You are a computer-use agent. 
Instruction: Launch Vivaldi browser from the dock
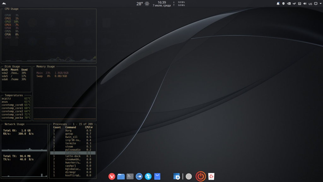pyautogui.click(x=112, y=176)
